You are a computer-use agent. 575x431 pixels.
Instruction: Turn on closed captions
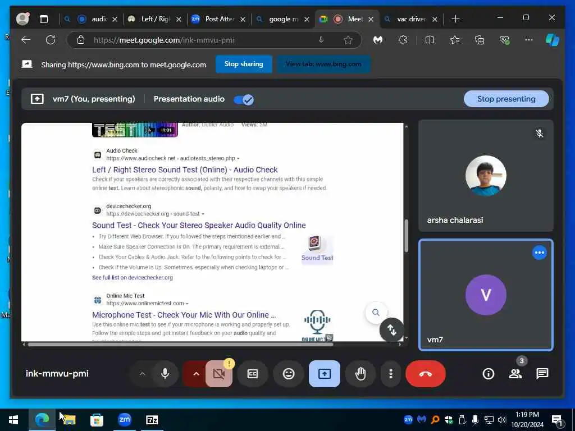pos(253,374)
